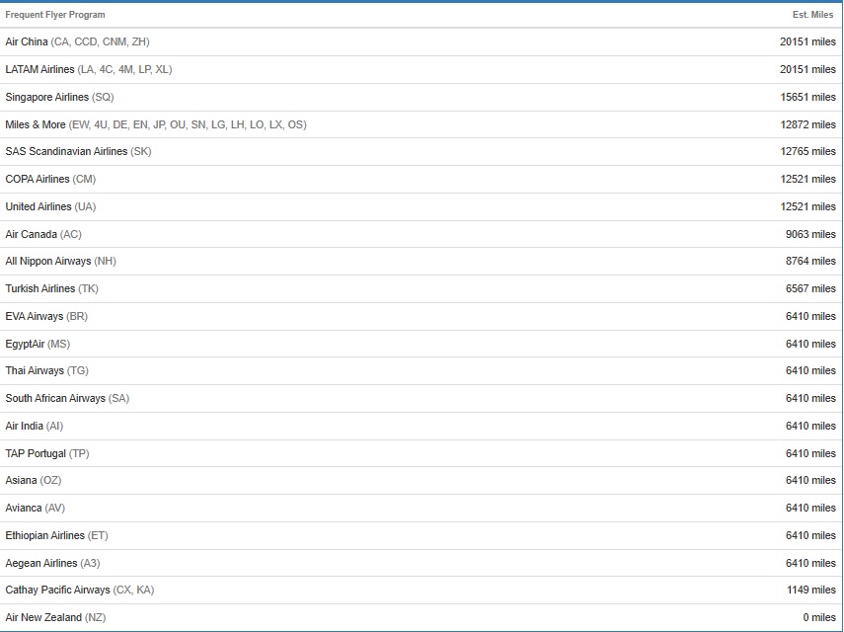This screenshot has width=844, height=632.
Task: Click South African Airways (SA)
Action: click(67, 398)
